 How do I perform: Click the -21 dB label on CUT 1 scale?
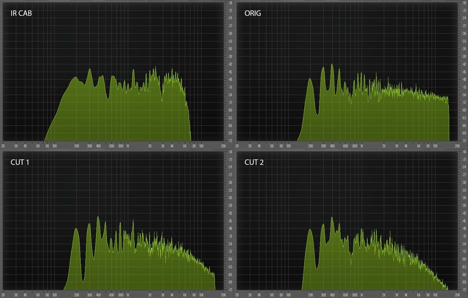[230, 159]
